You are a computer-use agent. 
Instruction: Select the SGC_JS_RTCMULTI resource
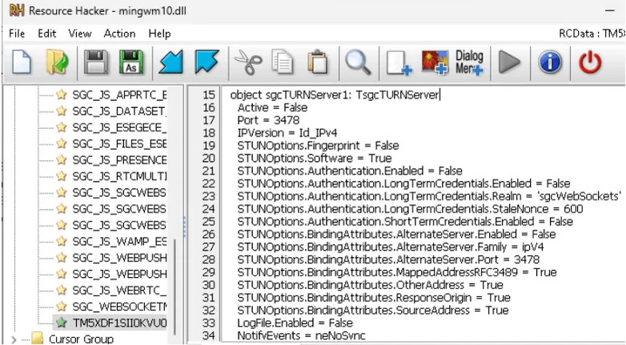point(119,176)
